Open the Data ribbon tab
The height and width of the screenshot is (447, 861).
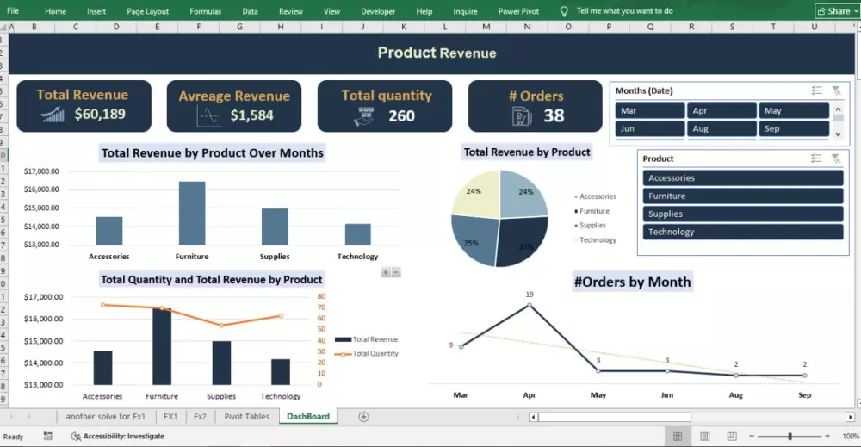pos(250,11)
